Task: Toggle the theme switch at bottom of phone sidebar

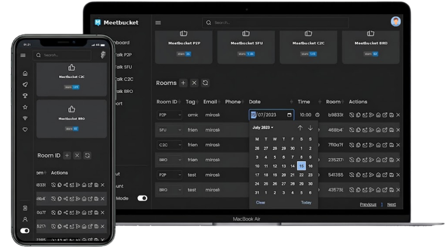Action: 25,230
